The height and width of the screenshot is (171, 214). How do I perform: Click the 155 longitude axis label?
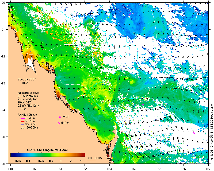159,169
